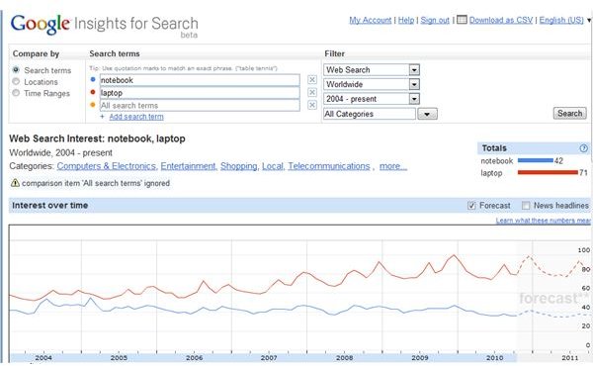Click the Download as CSV spreadsheet icon
Image resolution: width=593 pixels, height=366 pixels.
click(462, 20)
